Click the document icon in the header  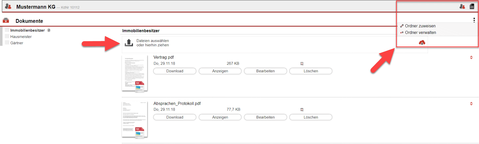tap(472, 7)
